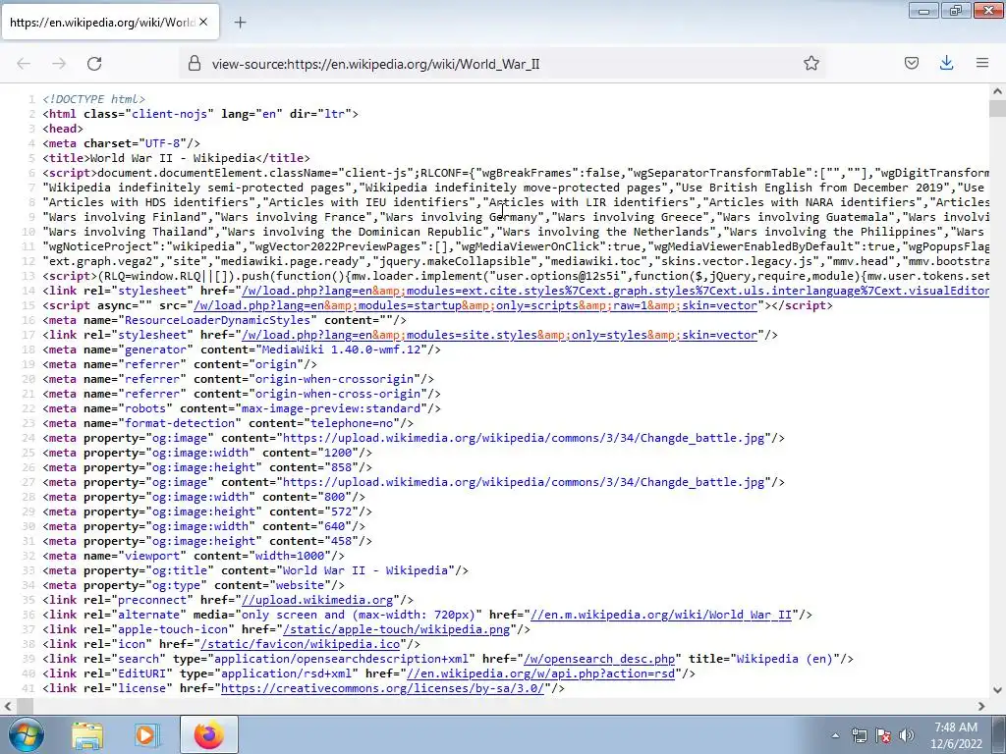Click the Forward navigation arrow
This screenshot has width=1006, height=754.
tap(59, 63)
